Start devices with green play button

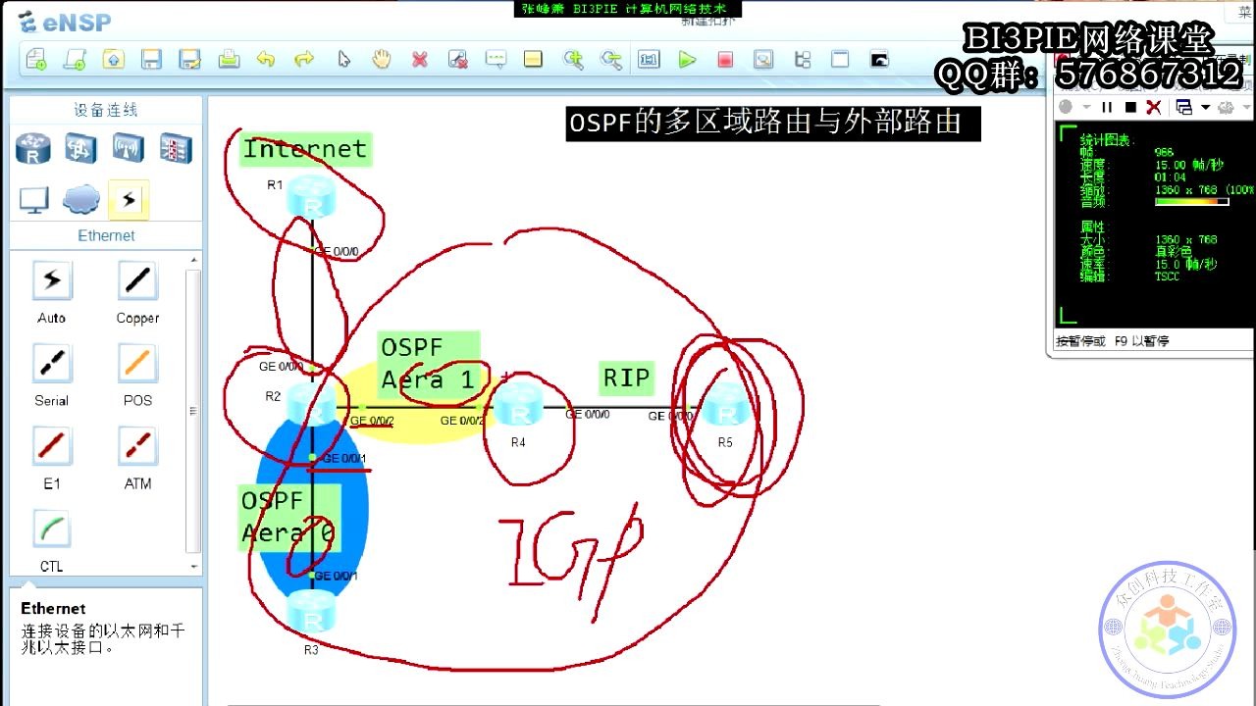pyautogui.click(x=687, y=60)
